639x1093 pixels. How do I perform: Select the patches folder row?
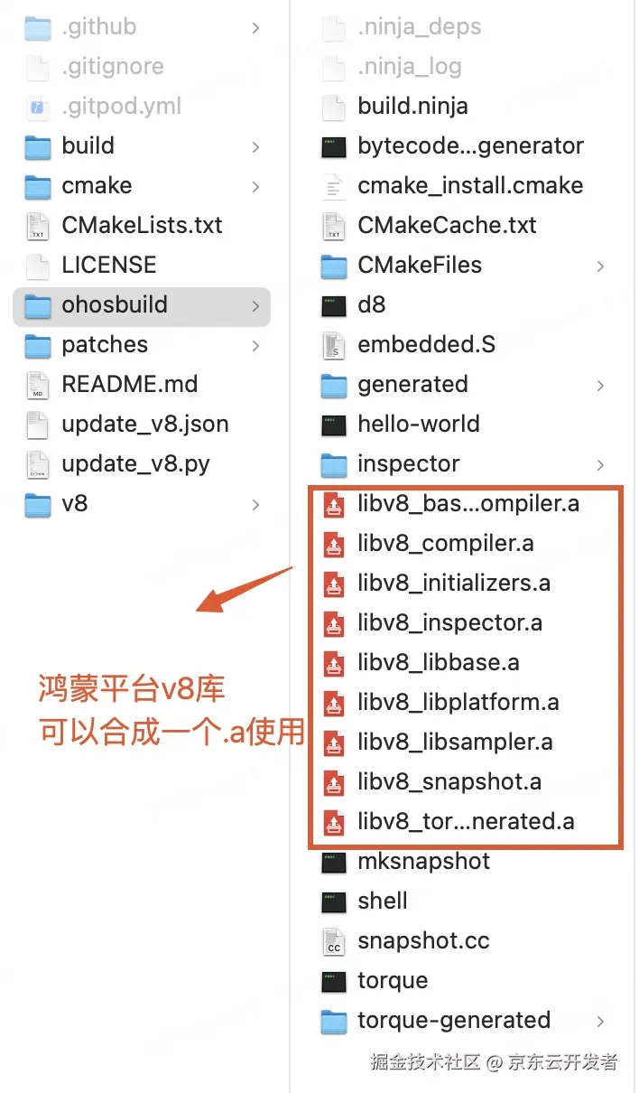click(142, 345)
